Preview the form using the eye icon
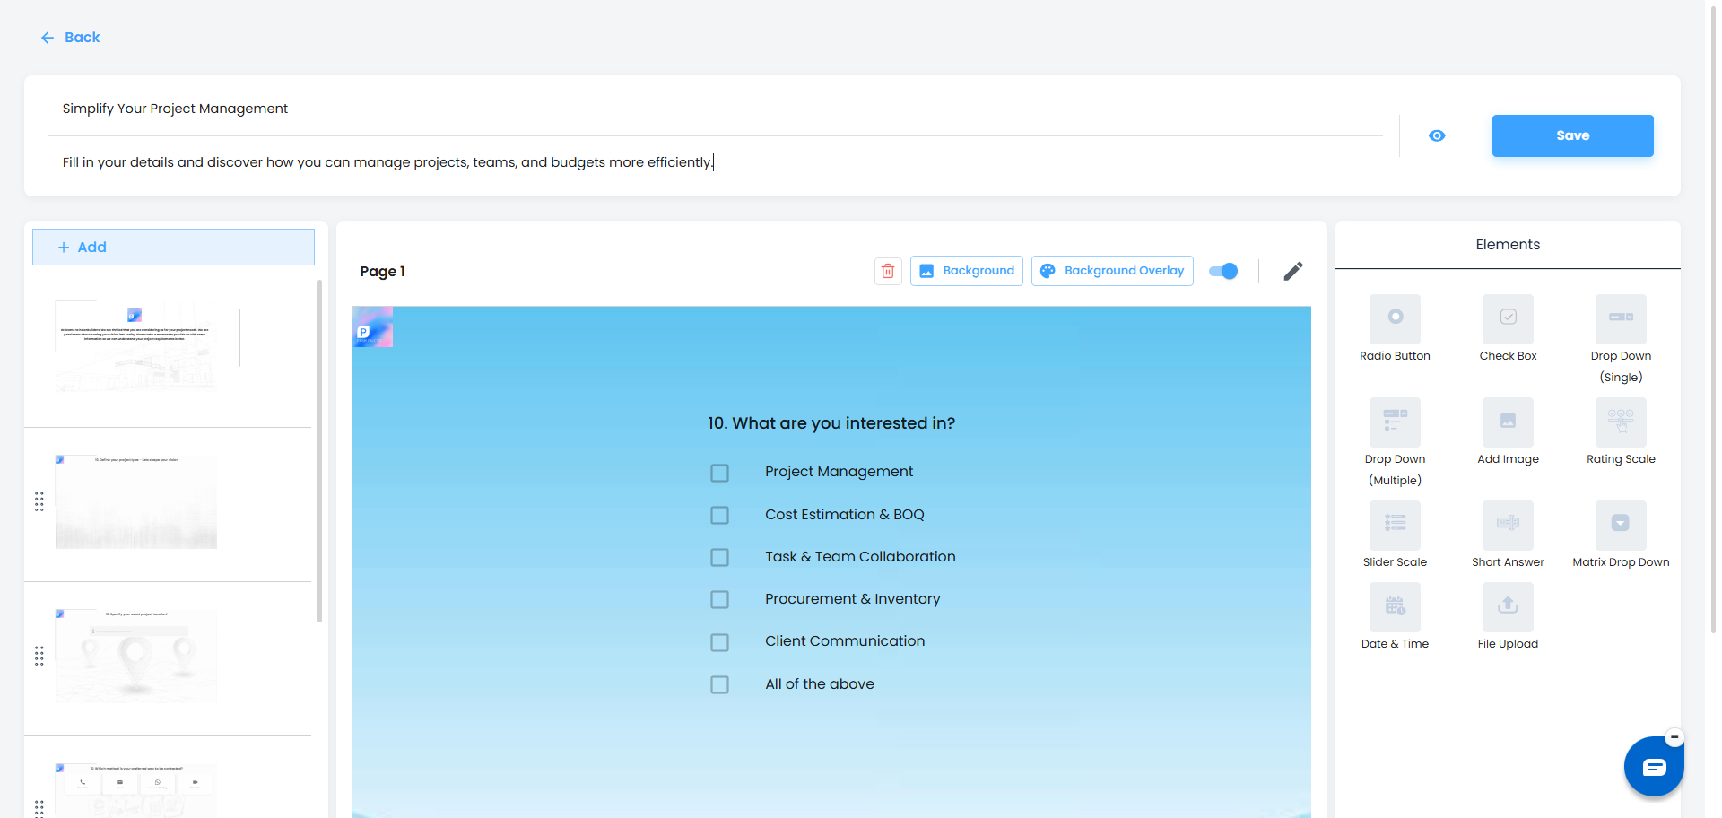 click(x=1437, y=135)
